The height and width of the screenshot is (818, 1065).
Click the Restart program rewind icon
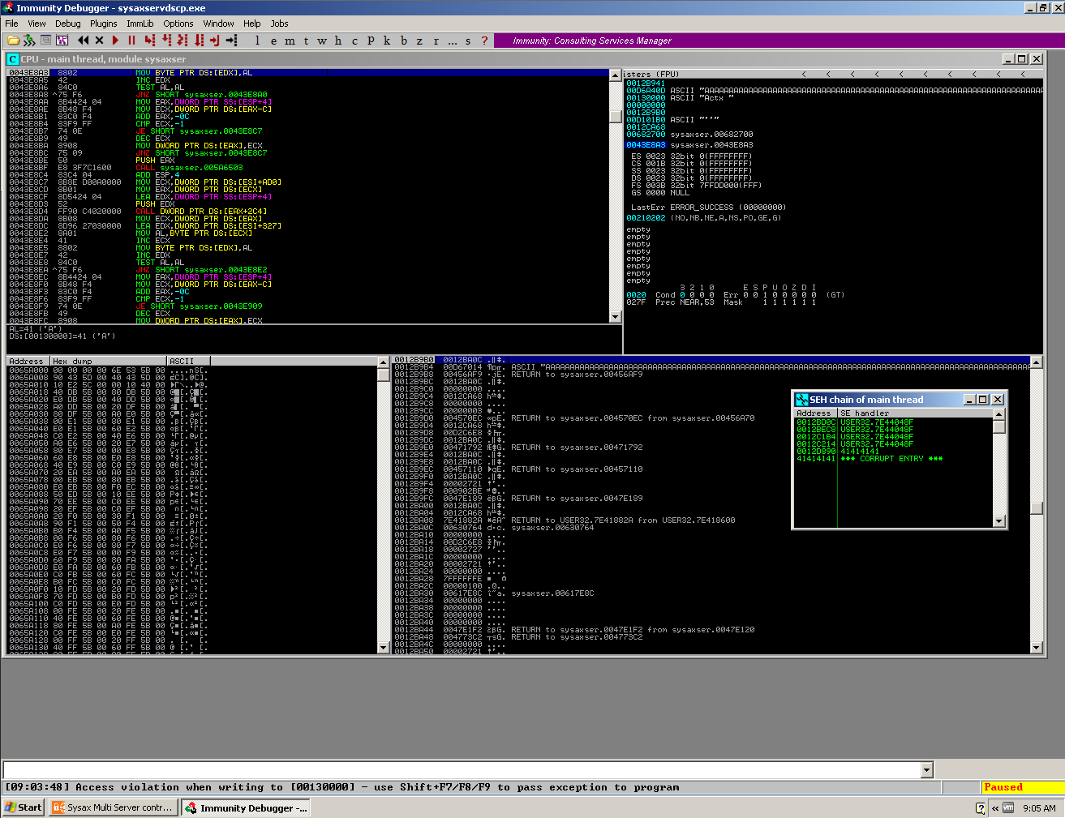(83, 41)
